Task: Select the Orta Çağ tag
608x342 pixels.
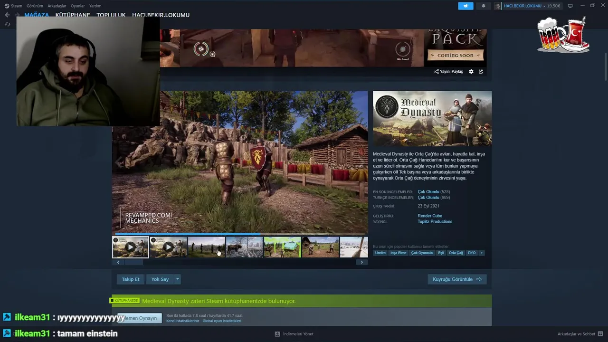Action: (x=456, y=253)
